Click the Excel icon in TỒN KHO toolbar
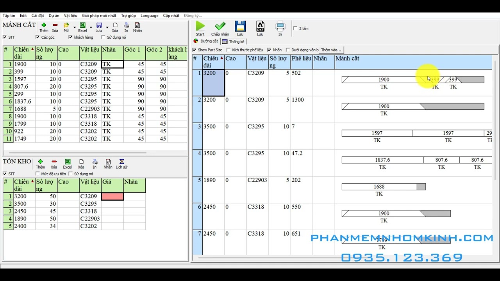 click(x=68, y=162)
